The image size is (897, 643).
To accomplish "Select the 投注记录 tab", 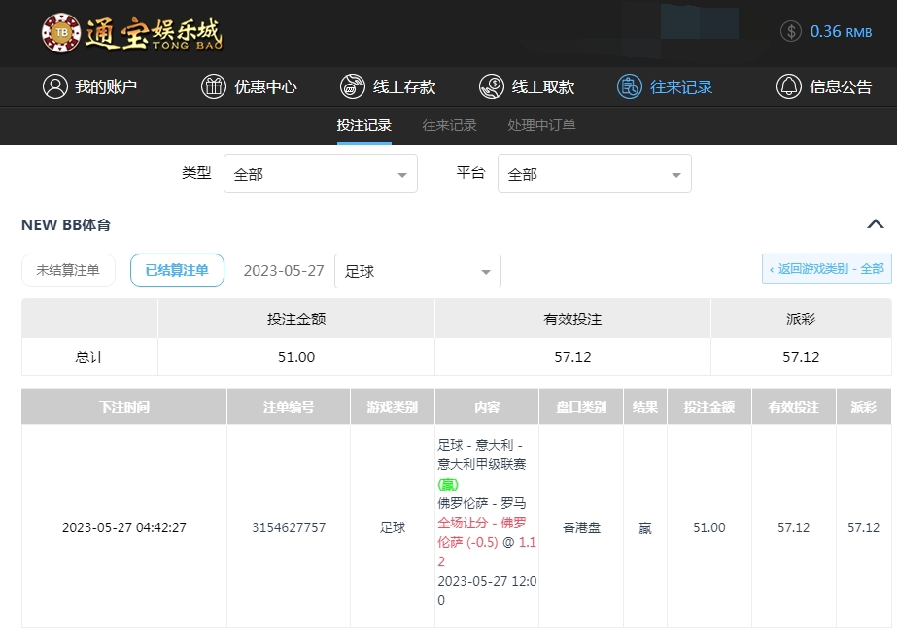I will point(364,125).
